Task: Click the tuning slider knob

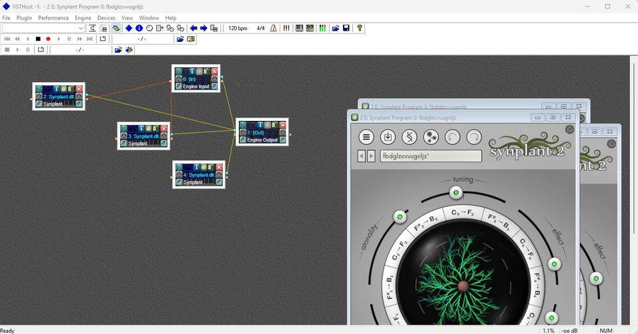Action: (456, 192)
